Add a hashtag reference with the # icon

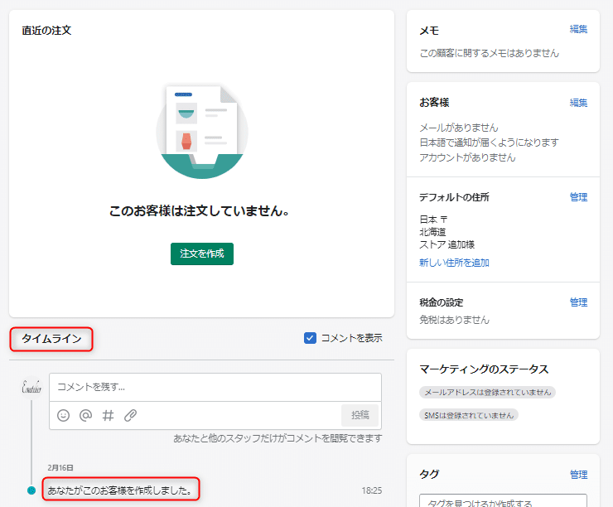click(x=108, y=415)
